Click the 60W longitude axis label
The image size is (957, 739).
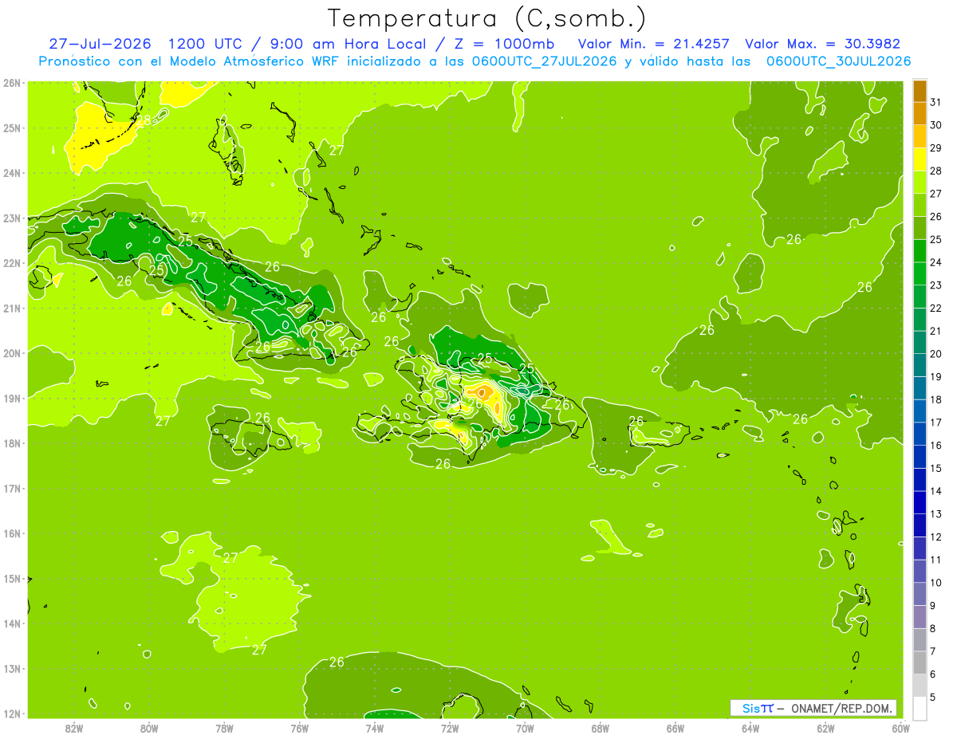coord(901,728)
